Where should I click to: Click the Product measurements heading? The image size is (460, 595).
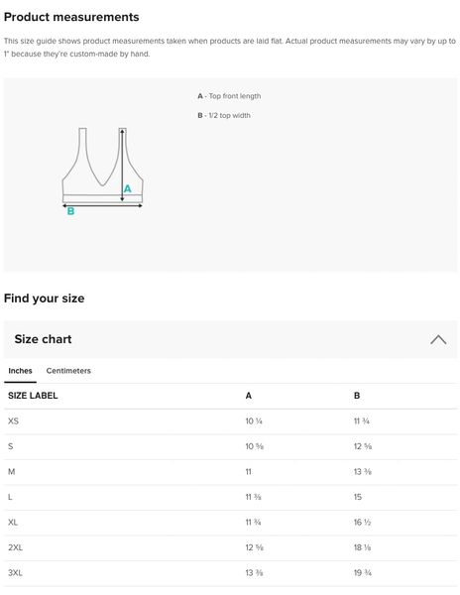pos(71,17)
